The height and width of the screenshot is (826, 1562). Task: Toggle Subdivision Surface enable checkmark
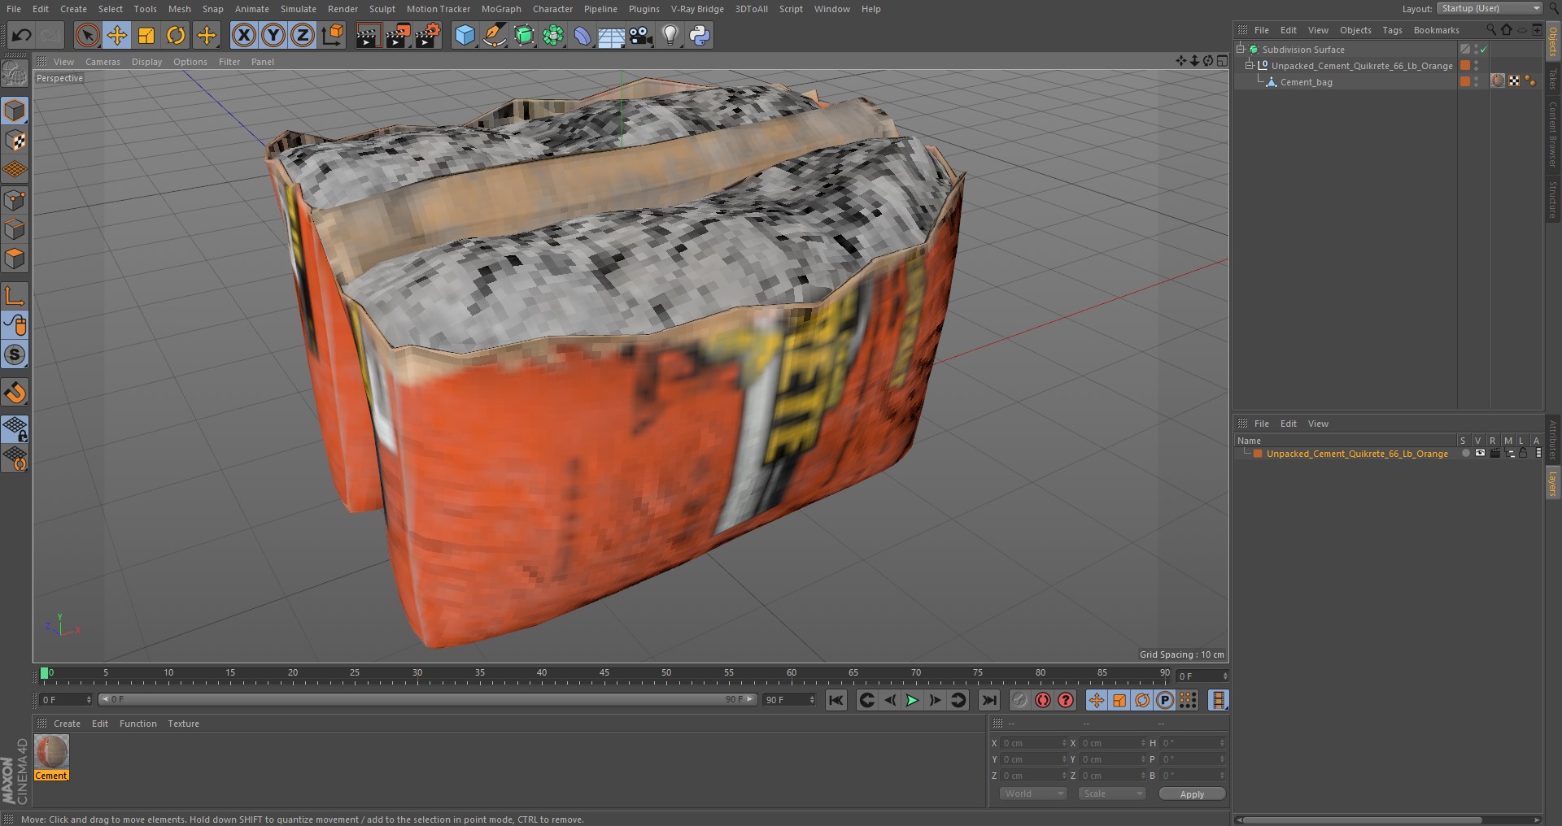point(1483,50)
